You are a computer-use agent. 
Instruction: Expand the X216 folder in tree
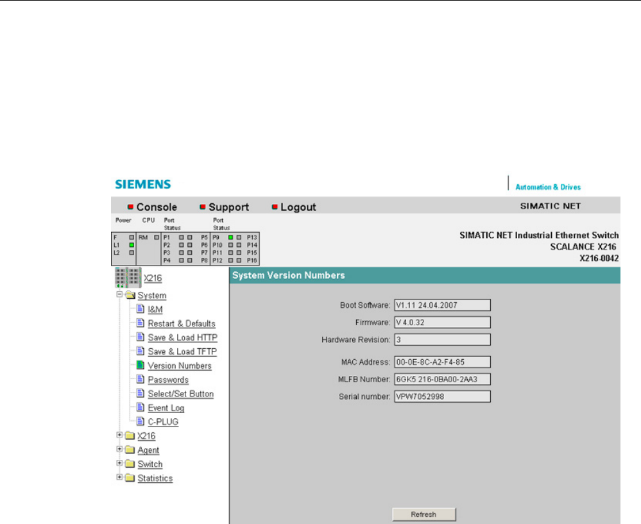pos(119,435)
